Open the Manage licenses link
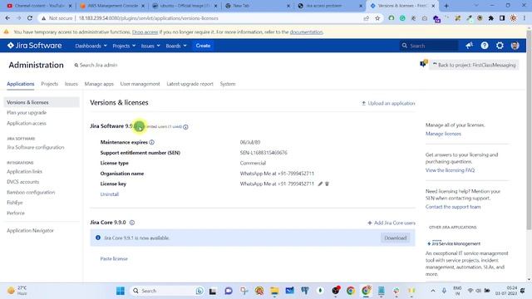Image resolution: width=532 pixels, height=299 pixels. tap(443, 134)
